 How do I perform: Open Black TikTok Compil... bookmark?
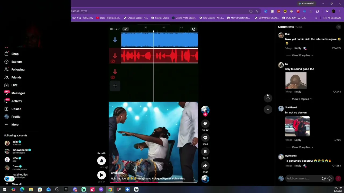point(108,18)
